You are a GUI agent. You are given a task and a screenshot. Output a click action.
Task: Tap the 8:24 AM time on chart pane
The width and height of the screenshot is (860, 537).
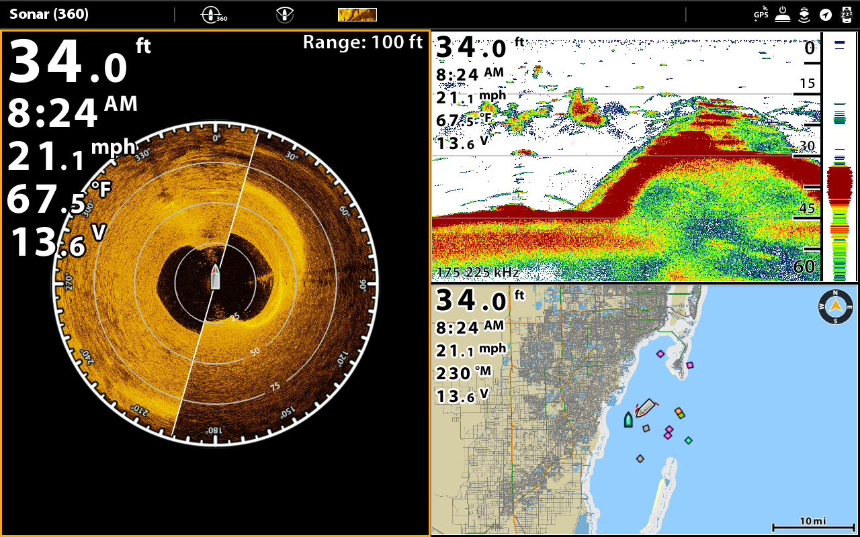point(470,328)
